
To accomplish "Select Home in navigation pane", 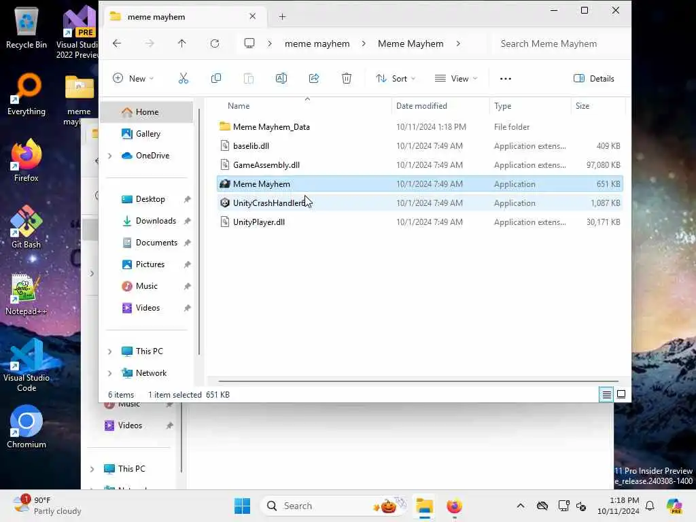I will 147,112.
